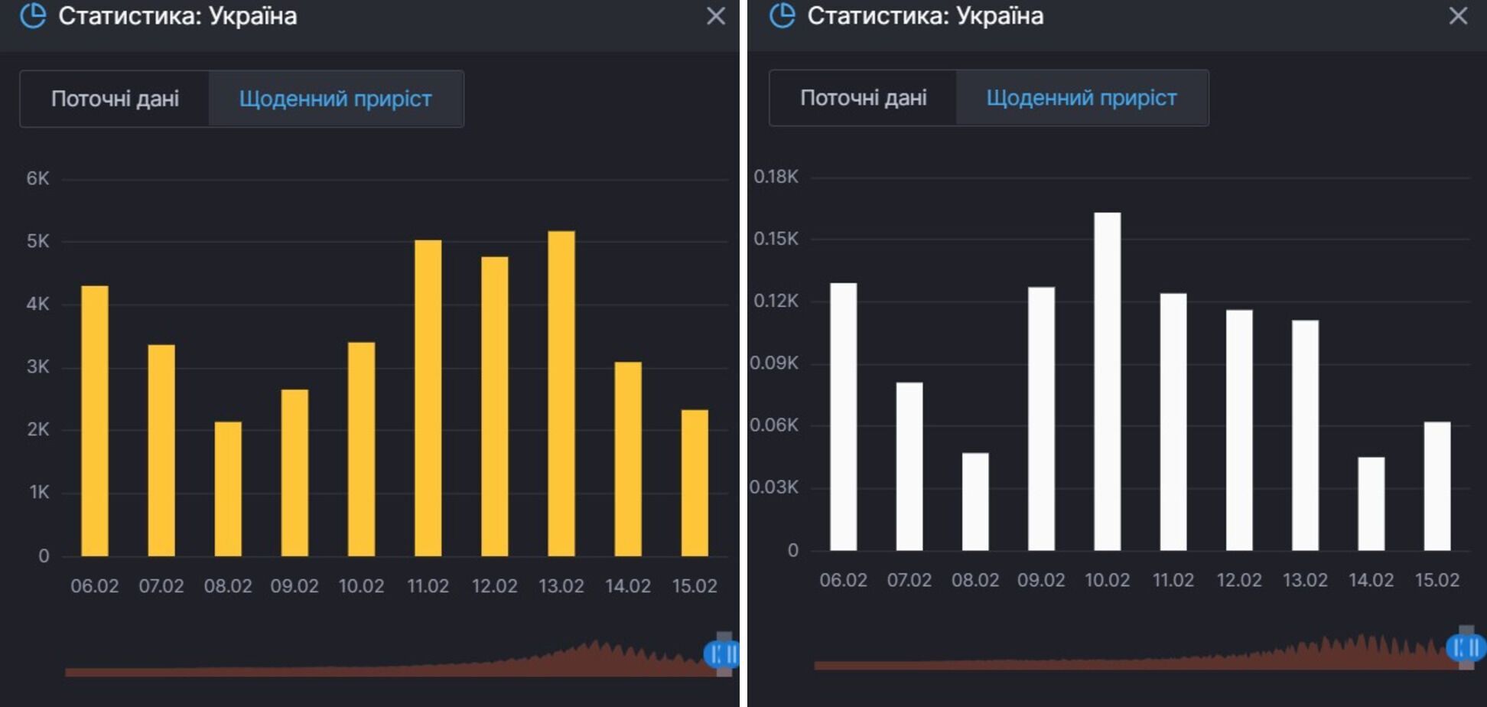The height and width of the screenshot is (707, 1487).
Task: Select the white bar for 13.02
Action: click(1305, 435)
